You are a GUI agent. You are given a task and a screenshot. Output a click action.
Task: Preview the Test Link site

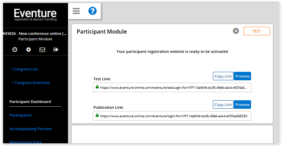[x=243, y=76]
